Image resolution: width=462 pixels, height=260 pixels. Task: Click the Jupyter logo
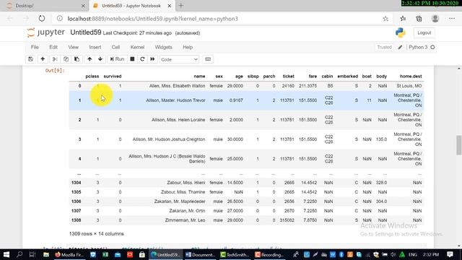(x=45, y=32)
